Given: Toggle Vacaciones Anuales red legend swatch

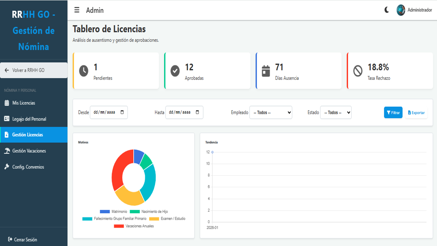Looking at the screenshot, I should (119, 226).
